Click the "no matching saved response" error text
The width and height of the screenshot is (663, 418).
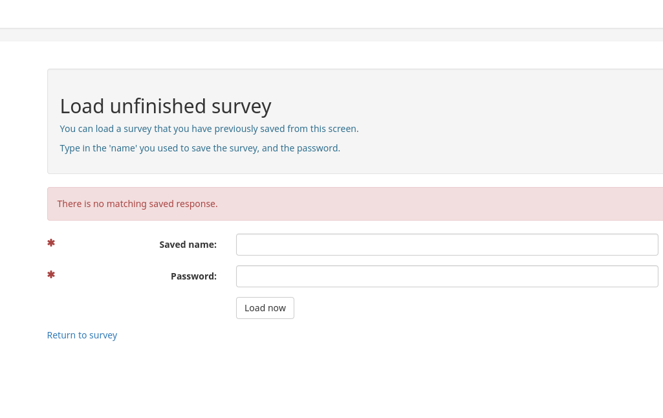[137, 204]
